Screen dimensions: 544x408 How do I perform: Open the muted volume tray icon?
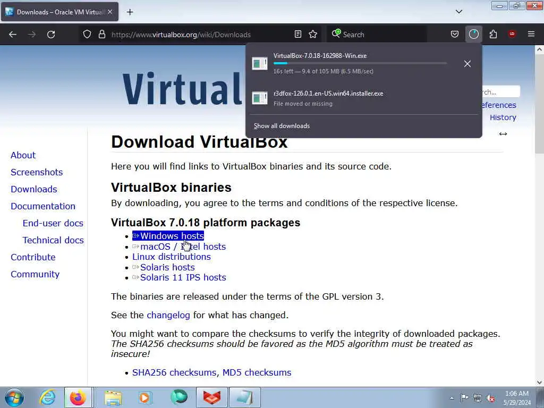click(490, 398)
